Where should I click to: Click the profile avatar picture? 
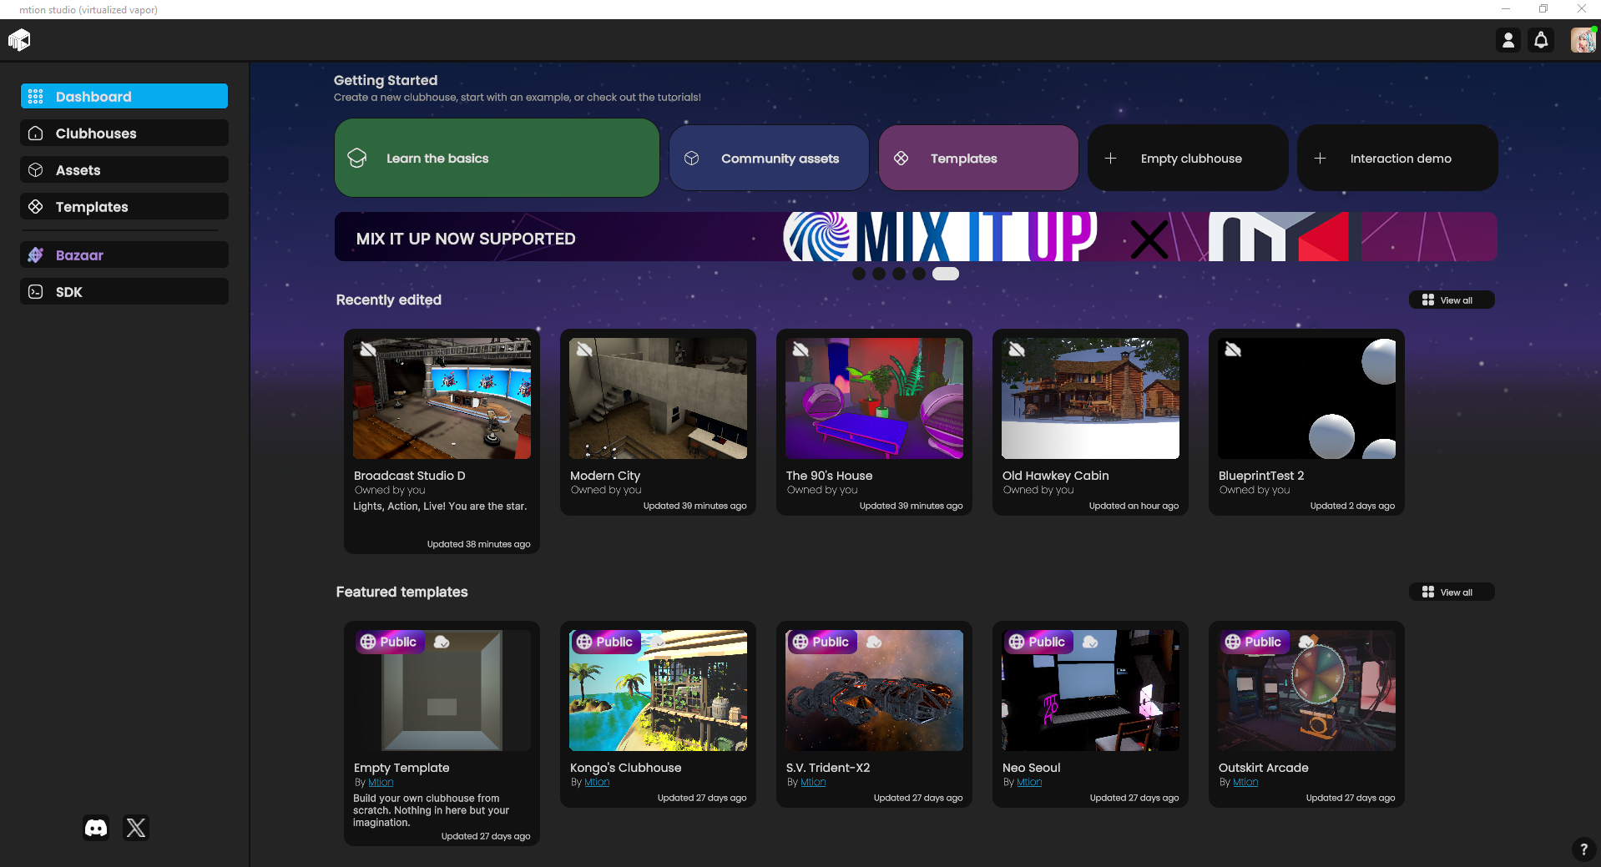(x=1582, y=40)
